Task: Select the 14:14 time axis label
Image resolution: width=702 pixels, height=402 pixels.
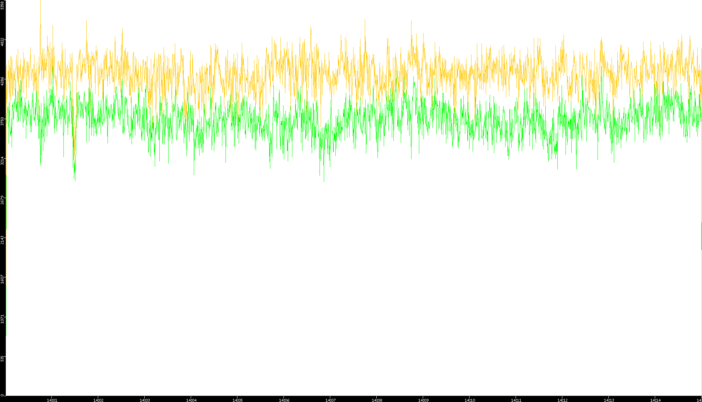Action: tap(655, 400)
